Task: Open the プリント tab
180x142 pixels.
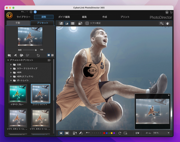Action: pos(125,17)
